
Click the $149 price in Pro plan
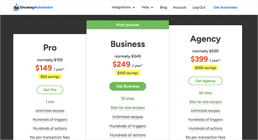[44, 68]
